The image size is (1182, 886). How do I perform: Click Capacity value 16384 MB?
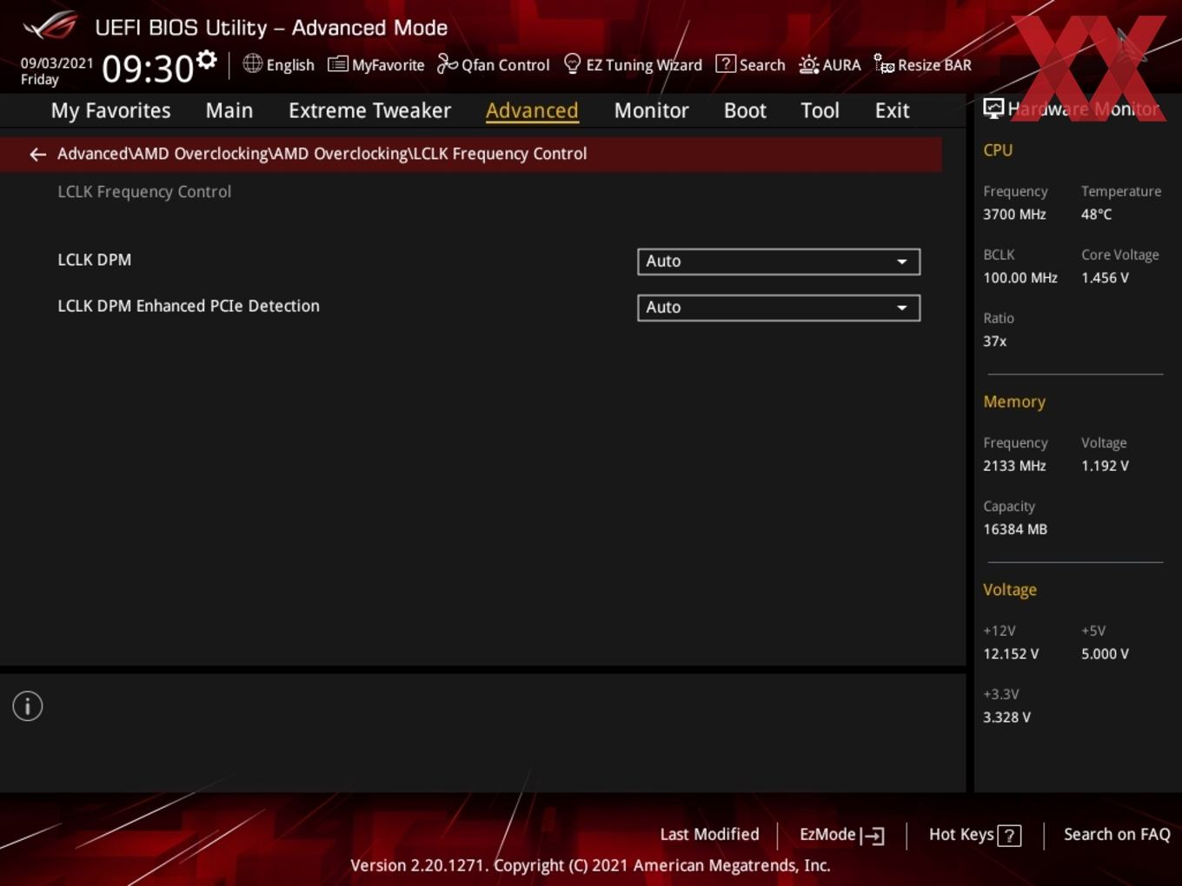click(x=1015, y=529)
